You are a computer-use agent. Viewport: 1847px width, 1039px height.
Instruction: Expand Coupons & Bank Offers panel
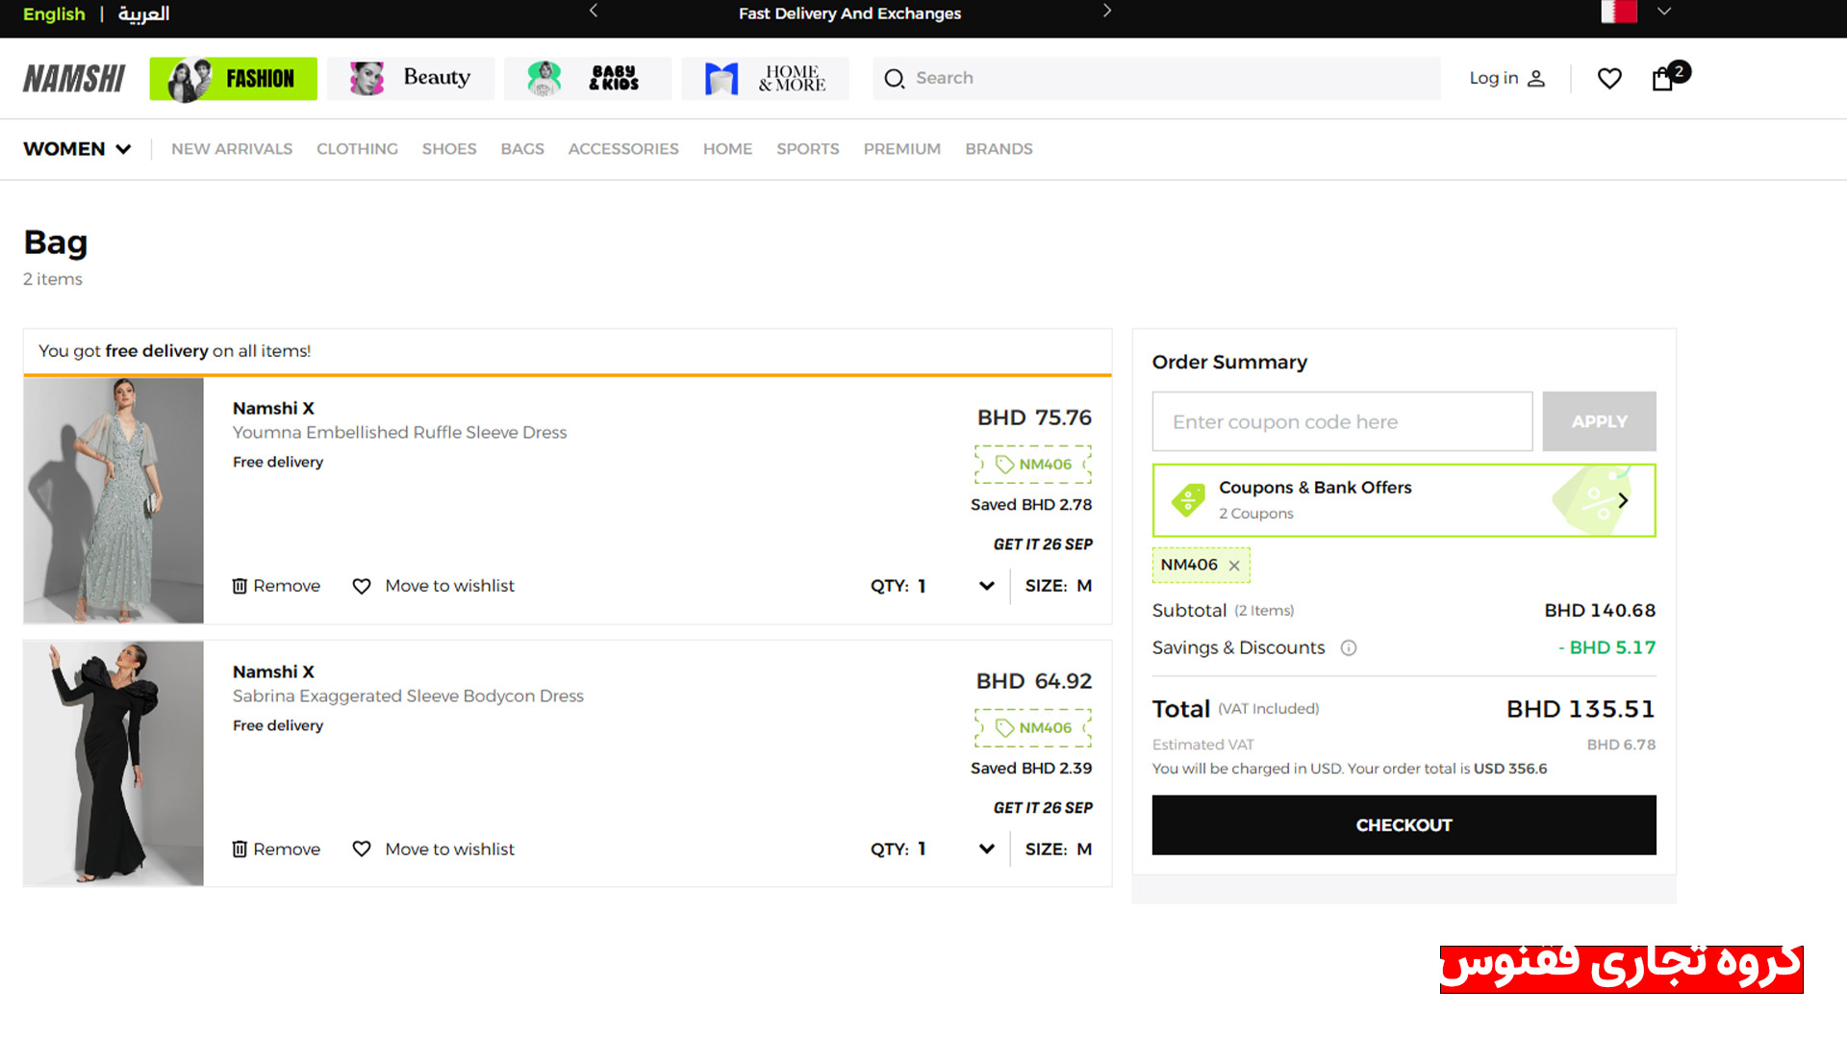tap(1404, 500)
